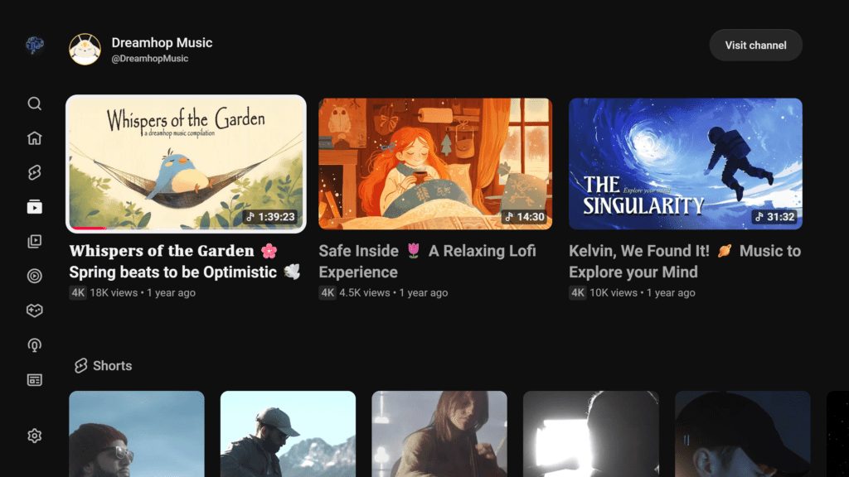Click the 10K views metadata line
The image size is (849, 477).
[x=633, y=292]
